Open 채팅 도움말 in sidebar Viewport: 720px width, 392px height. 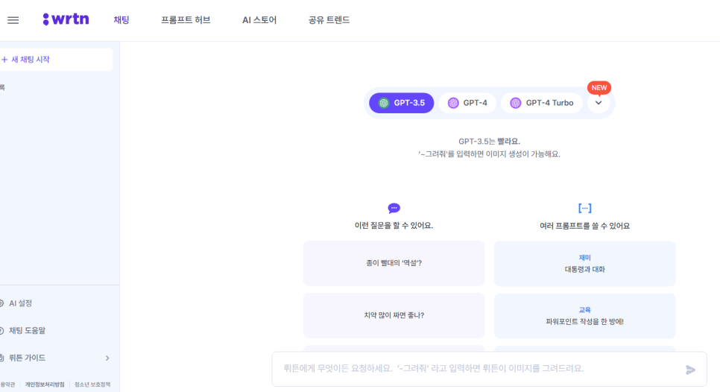point(27,330)
